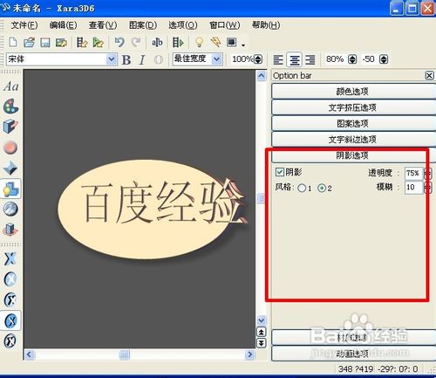Viewport: 436px width, 378px height.
Task: Select style radio button 2
Action: (322, 188)
